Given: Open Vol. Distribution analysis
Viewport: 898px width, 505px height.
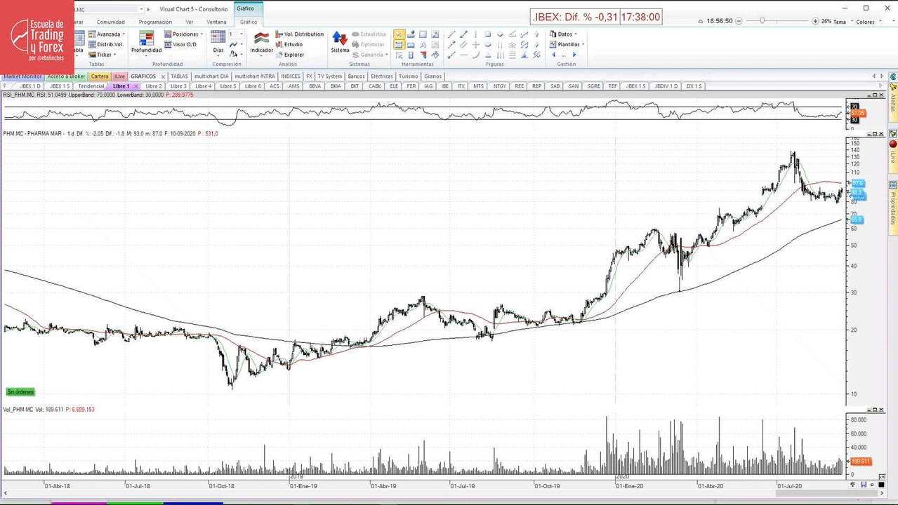Looking at the screenshot, I should [x=299, y=34].
